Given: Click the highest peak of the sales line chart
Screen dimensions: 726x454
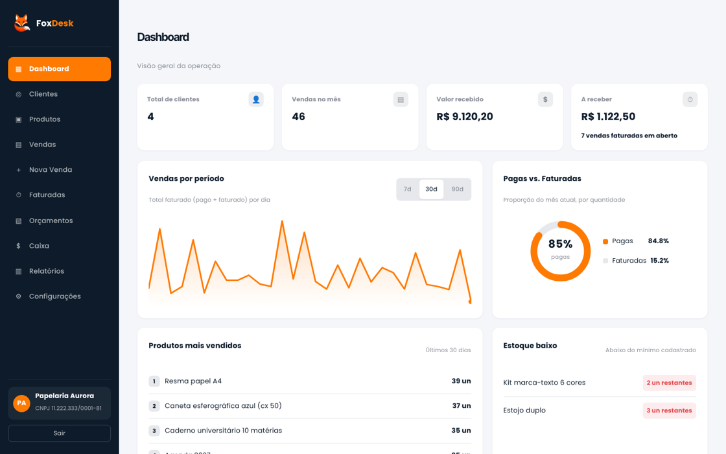Looking at the screenshot, I should (x=282, y=221).
